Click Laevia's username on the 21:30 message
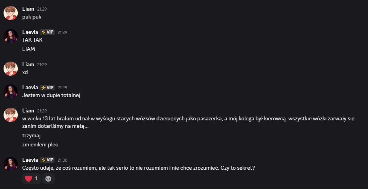368x189 pixels. tap(30, 160)
